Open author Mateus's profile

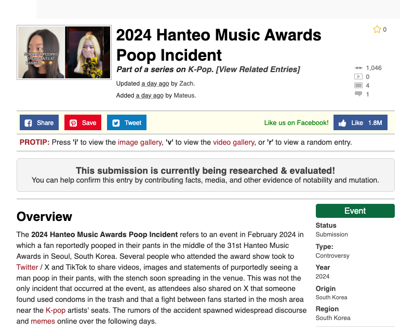[x=184, y=95]
